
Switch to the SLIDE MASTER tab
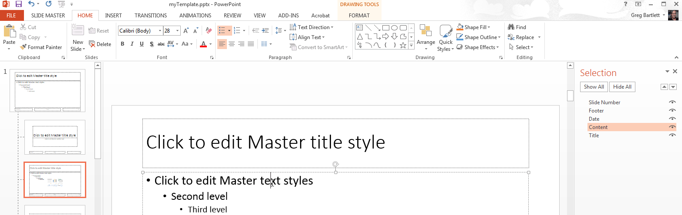[48, 15]
